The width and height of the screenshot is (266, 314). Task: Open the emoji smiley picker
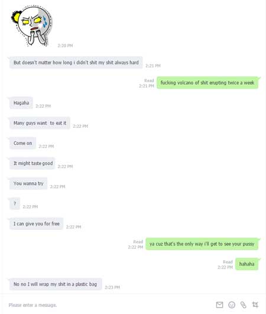[232, 305]
